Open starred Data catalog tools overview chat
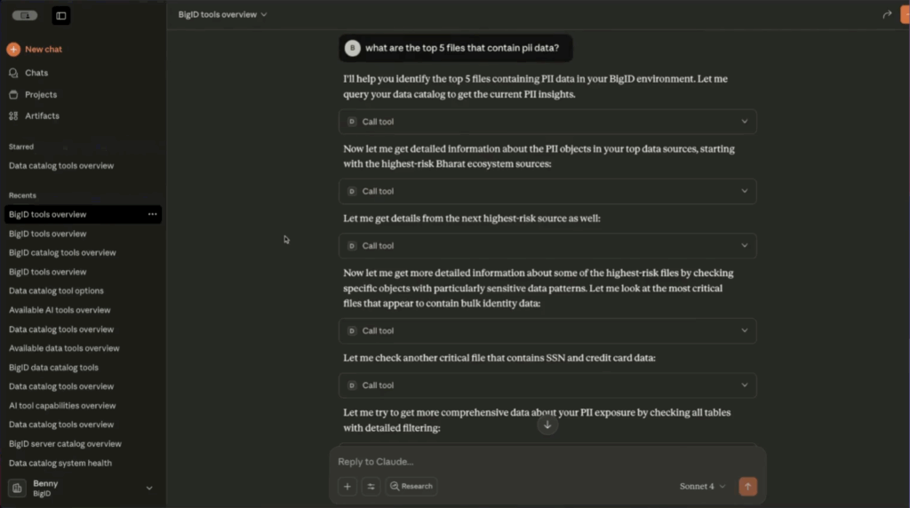The image size is (910, 508). [61, 166]
